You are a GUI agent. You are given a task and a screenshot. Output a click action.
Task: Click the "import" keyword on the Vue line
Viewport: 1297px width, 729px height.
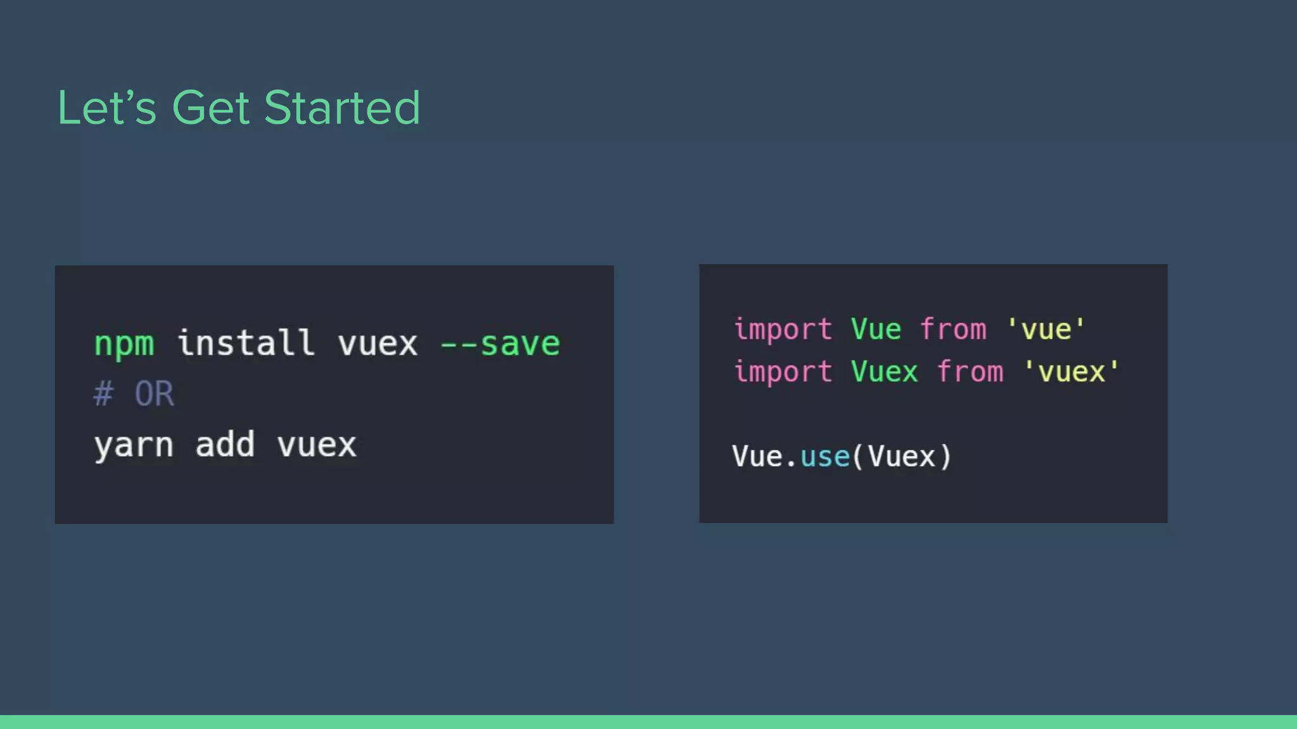tap(783, 330)
